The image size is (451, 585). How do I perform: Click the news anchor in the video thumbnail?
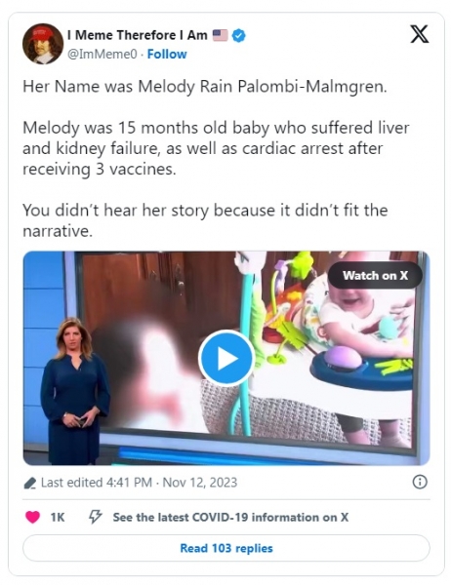tap(74, 390)
